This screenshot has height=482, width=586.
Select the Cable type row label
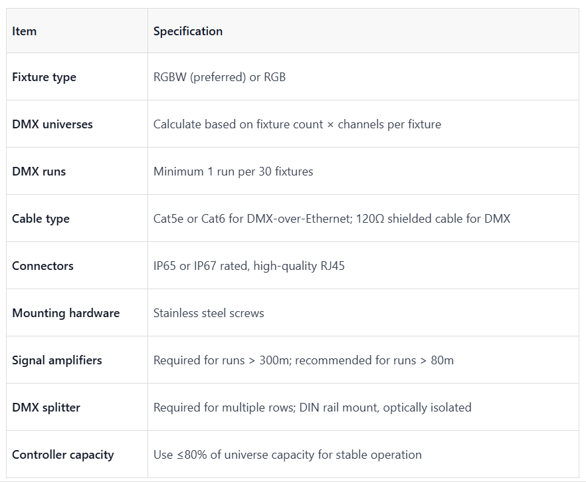tap(41, 219)
